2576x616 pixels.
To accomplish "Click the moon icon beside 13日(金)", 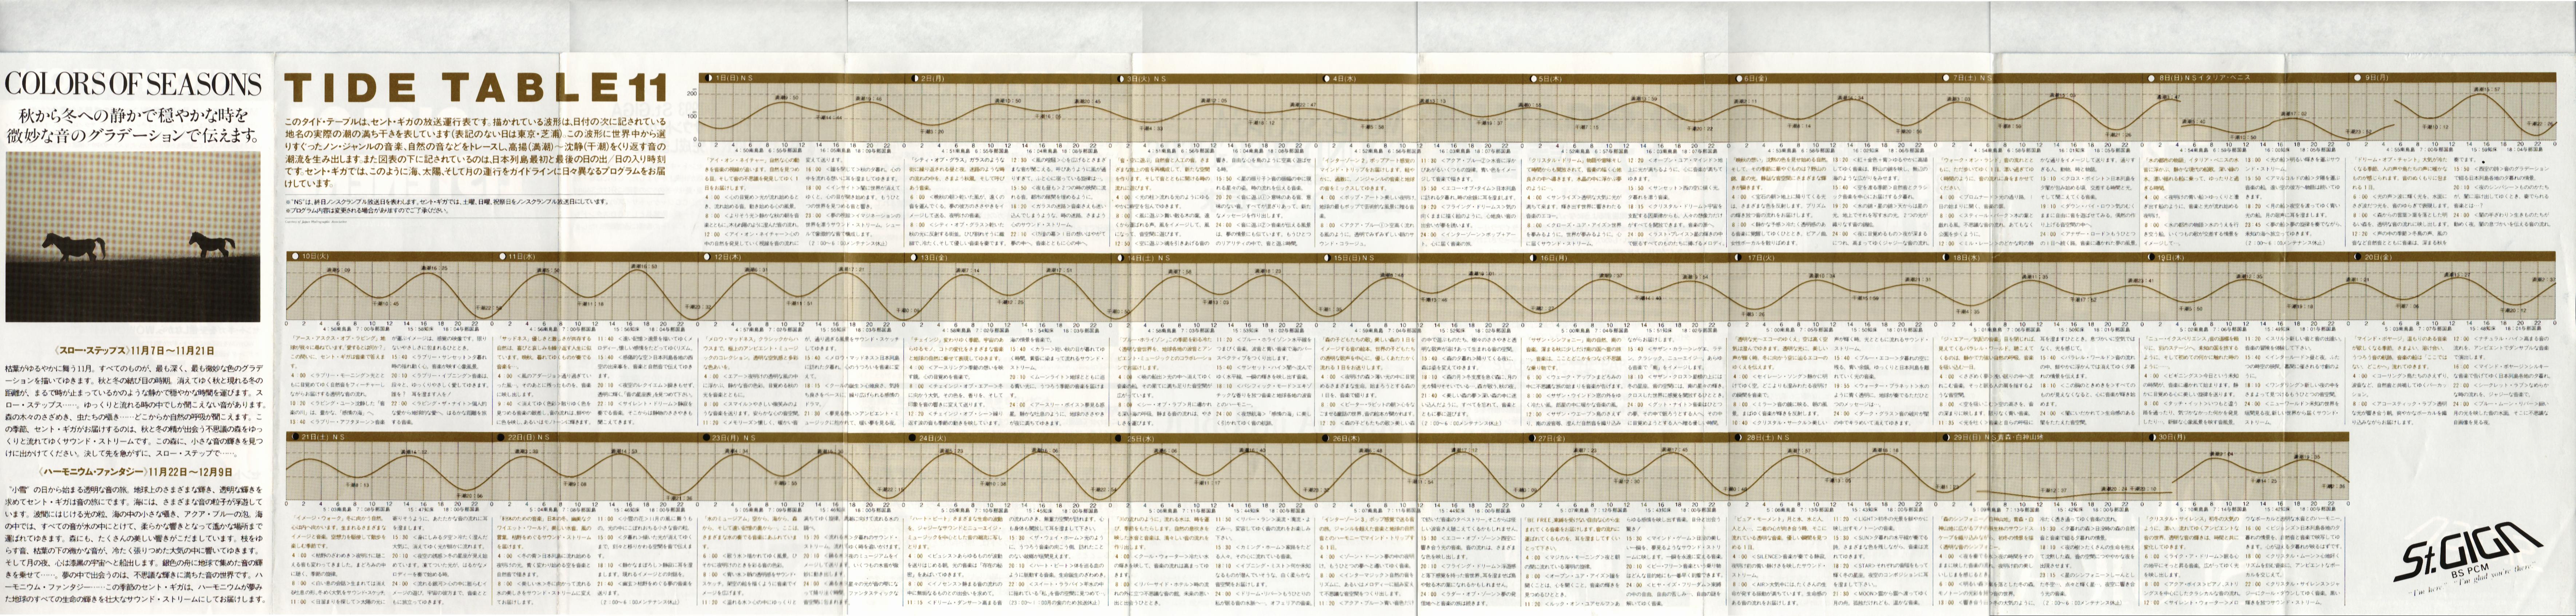I will point(913,257).
